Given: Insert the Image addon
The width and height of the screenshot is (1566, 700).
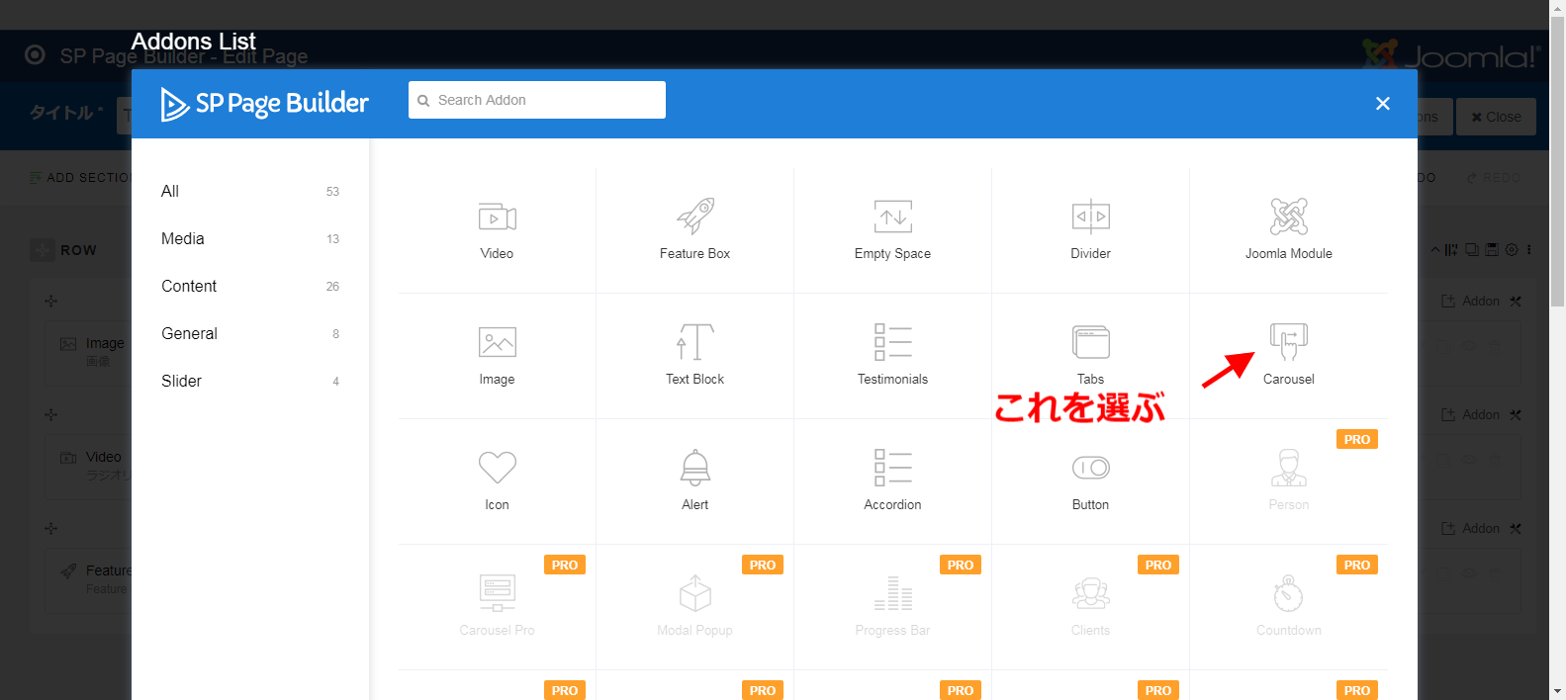Looking at the screenshot, I should 497,356.
